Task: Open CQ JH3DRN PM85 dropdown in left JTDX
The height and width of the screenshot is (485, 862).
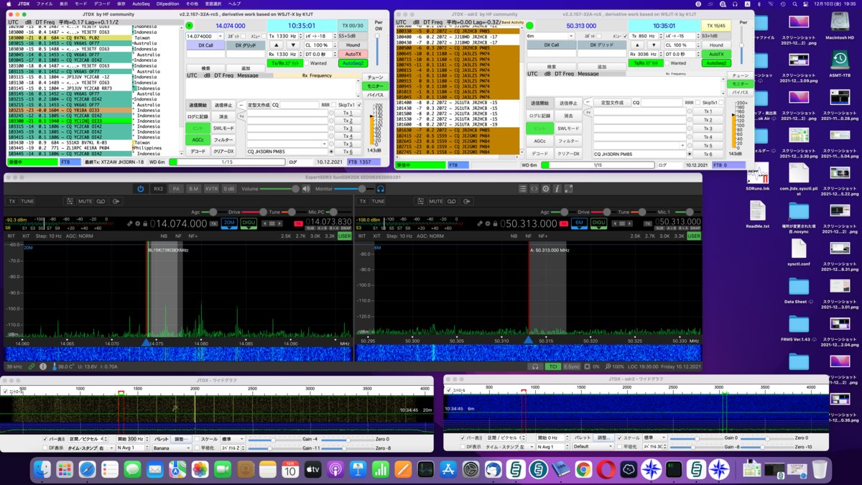Action: [287, 152]
